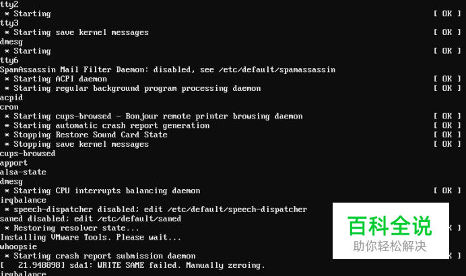The height and width of the screenshot is (276, 466).
Task: Click the /etc/default/saned path text
Action: tap(139, 219)
